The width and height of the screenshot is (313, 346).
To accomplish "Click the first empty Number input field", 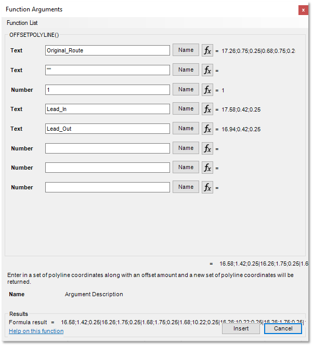I will pos(108,148).
